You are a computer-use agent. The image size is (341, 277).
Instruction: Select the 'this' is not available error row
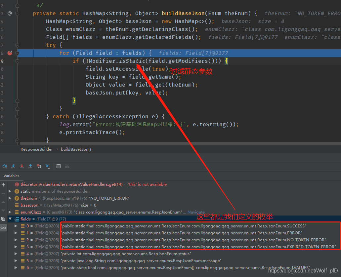[174, 184]
